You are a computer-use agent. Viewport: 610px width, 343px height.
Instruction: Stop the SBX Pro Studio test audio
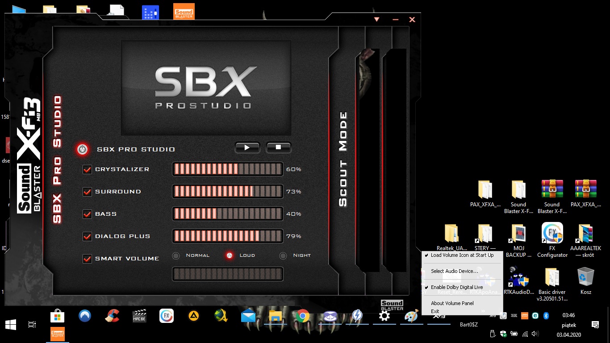pyautogui.click(x=278, y=147)
